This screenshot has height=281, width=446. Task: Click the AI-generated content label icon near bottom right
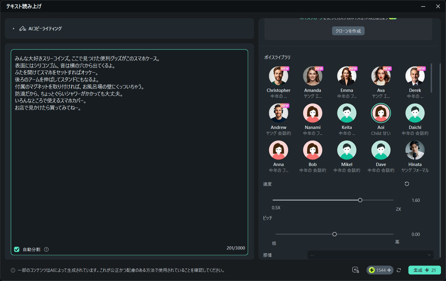356,270
